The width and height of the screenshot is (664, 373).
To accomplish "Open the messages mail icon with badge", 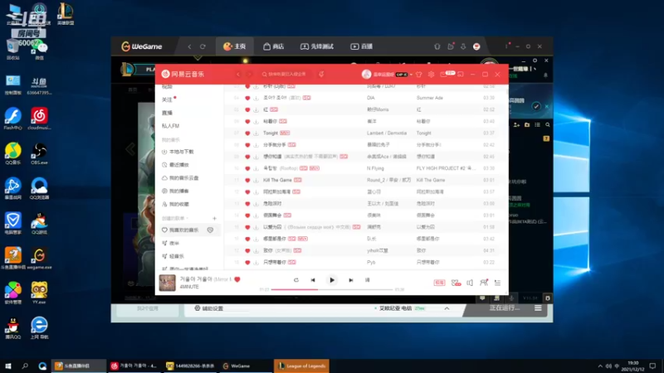I will tap(443, 75).
